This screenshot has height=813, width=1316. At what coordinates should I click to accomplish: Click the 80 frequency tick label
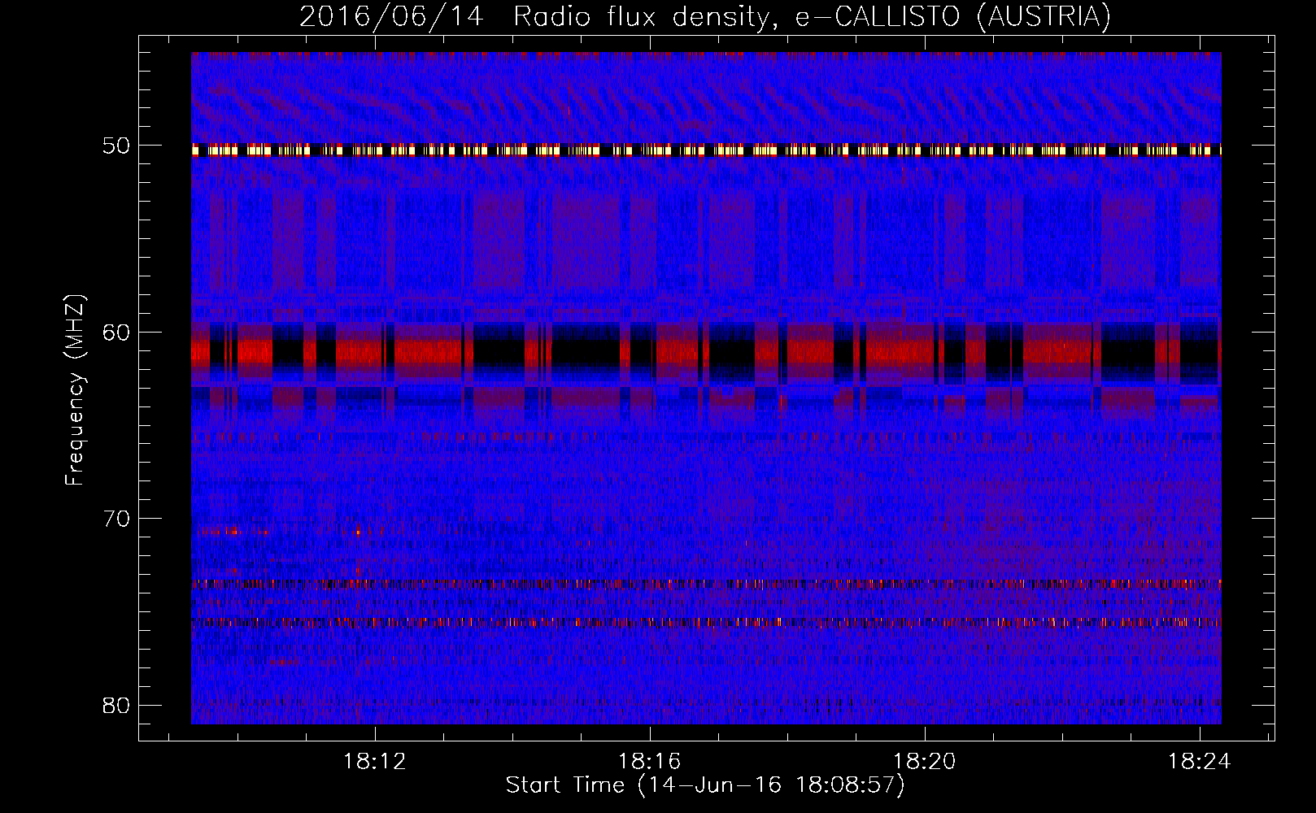tap(117, 705)
